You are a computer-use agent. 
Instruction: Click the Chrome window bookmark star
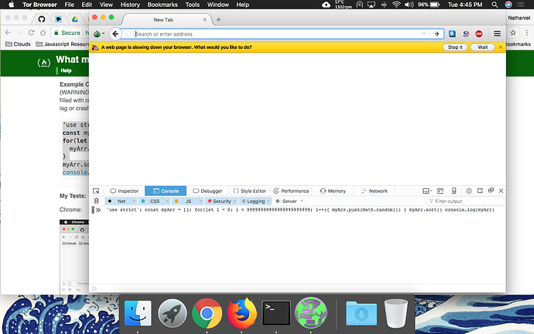coord(513,33)
